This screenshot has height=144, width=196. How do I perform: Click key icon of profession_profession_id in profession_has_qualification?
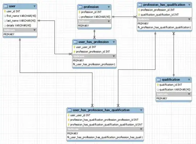(x=139, y=10)
